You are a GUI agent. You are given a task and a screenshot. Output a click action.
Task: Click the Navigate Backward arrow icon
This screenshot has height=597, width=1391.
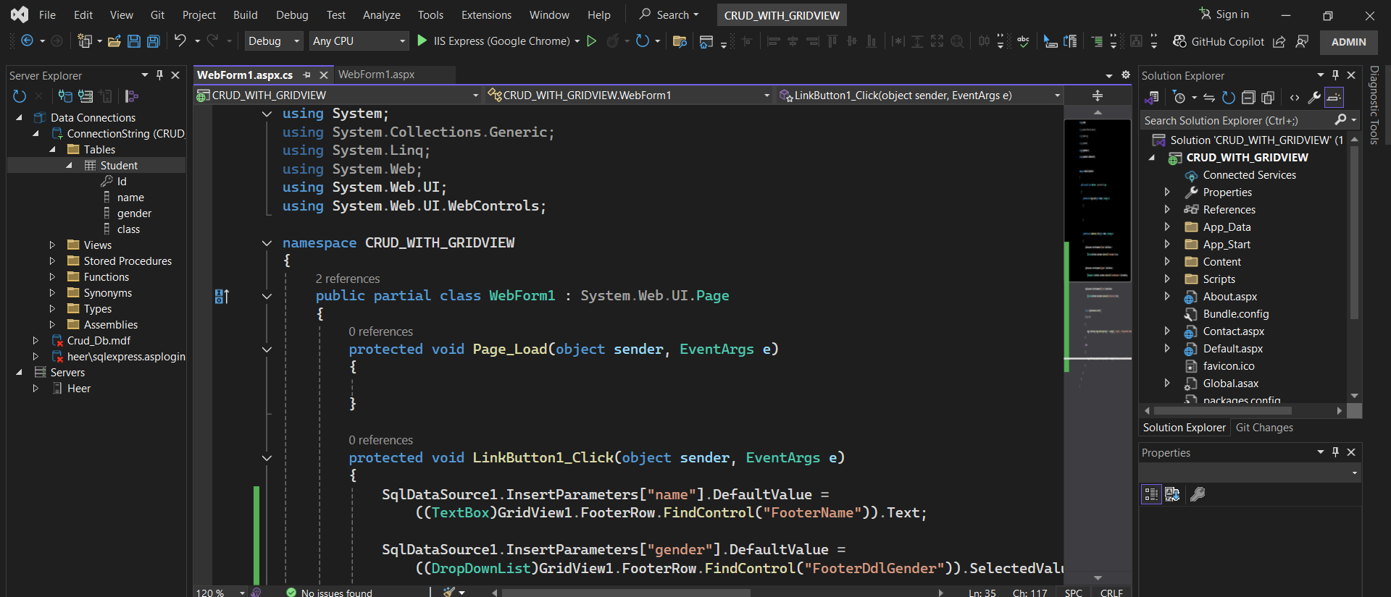tap(27, 41)
